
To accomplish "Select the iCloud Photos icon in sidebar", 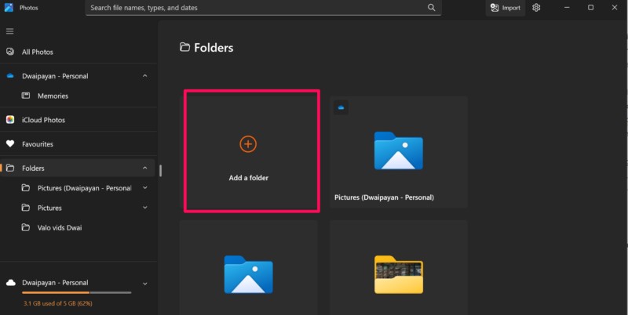I will click(x=10, y=120).
